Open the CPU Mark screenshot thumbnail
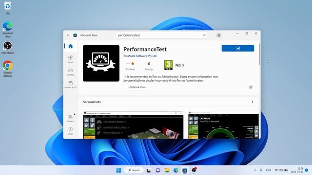This screenshot has height=175, width=312. pos(224,125)
